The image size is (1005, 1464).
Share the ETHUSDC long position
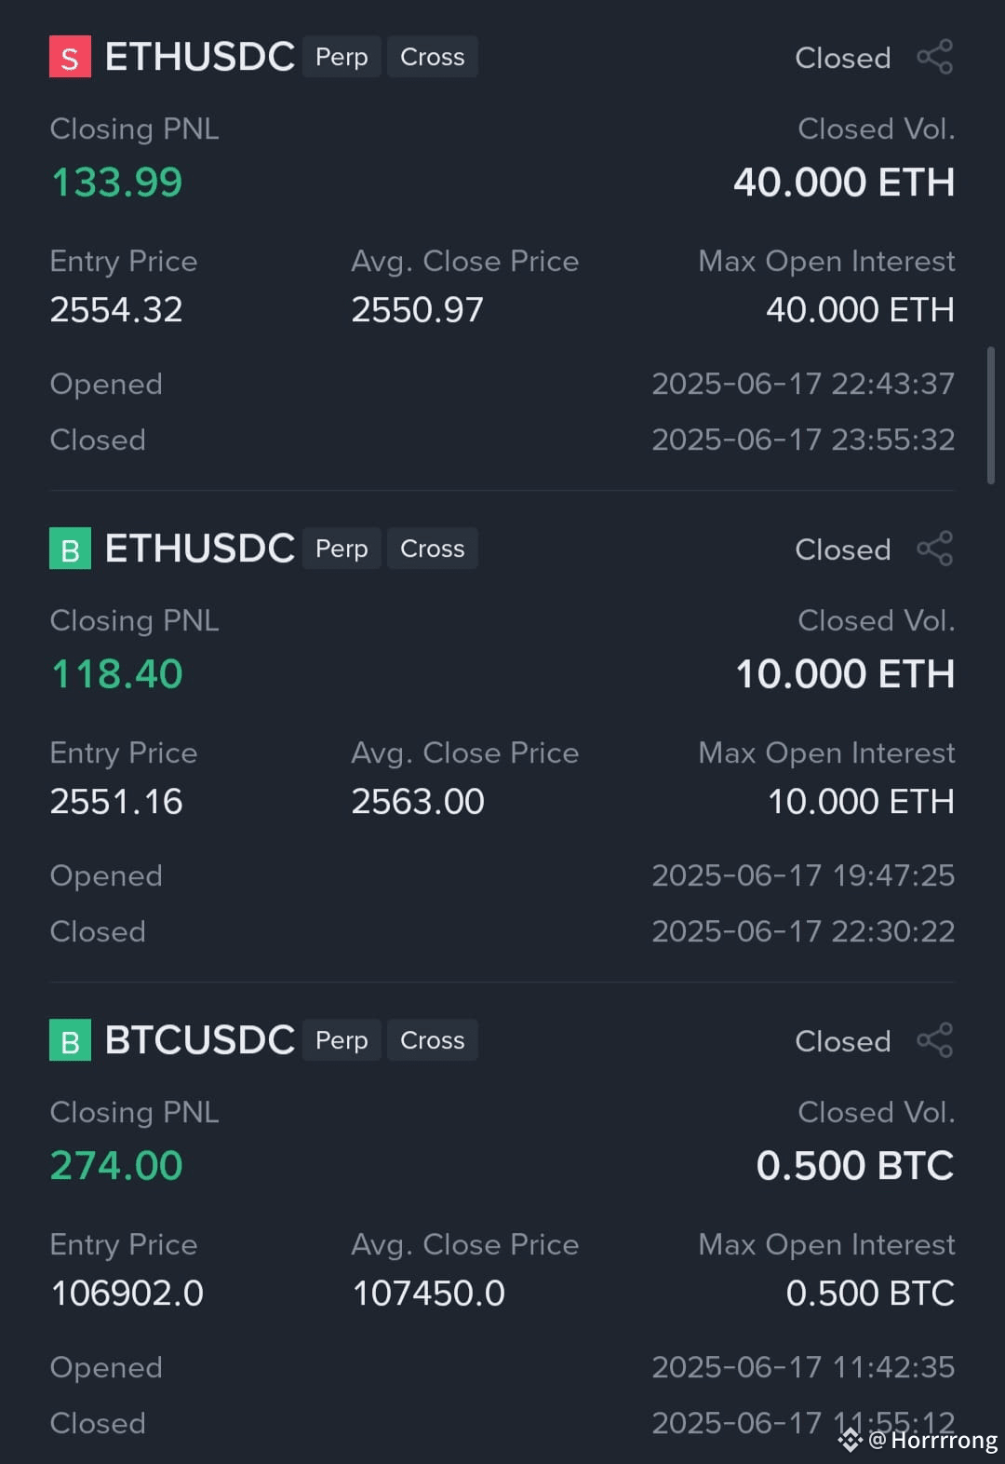click(934, 549)
